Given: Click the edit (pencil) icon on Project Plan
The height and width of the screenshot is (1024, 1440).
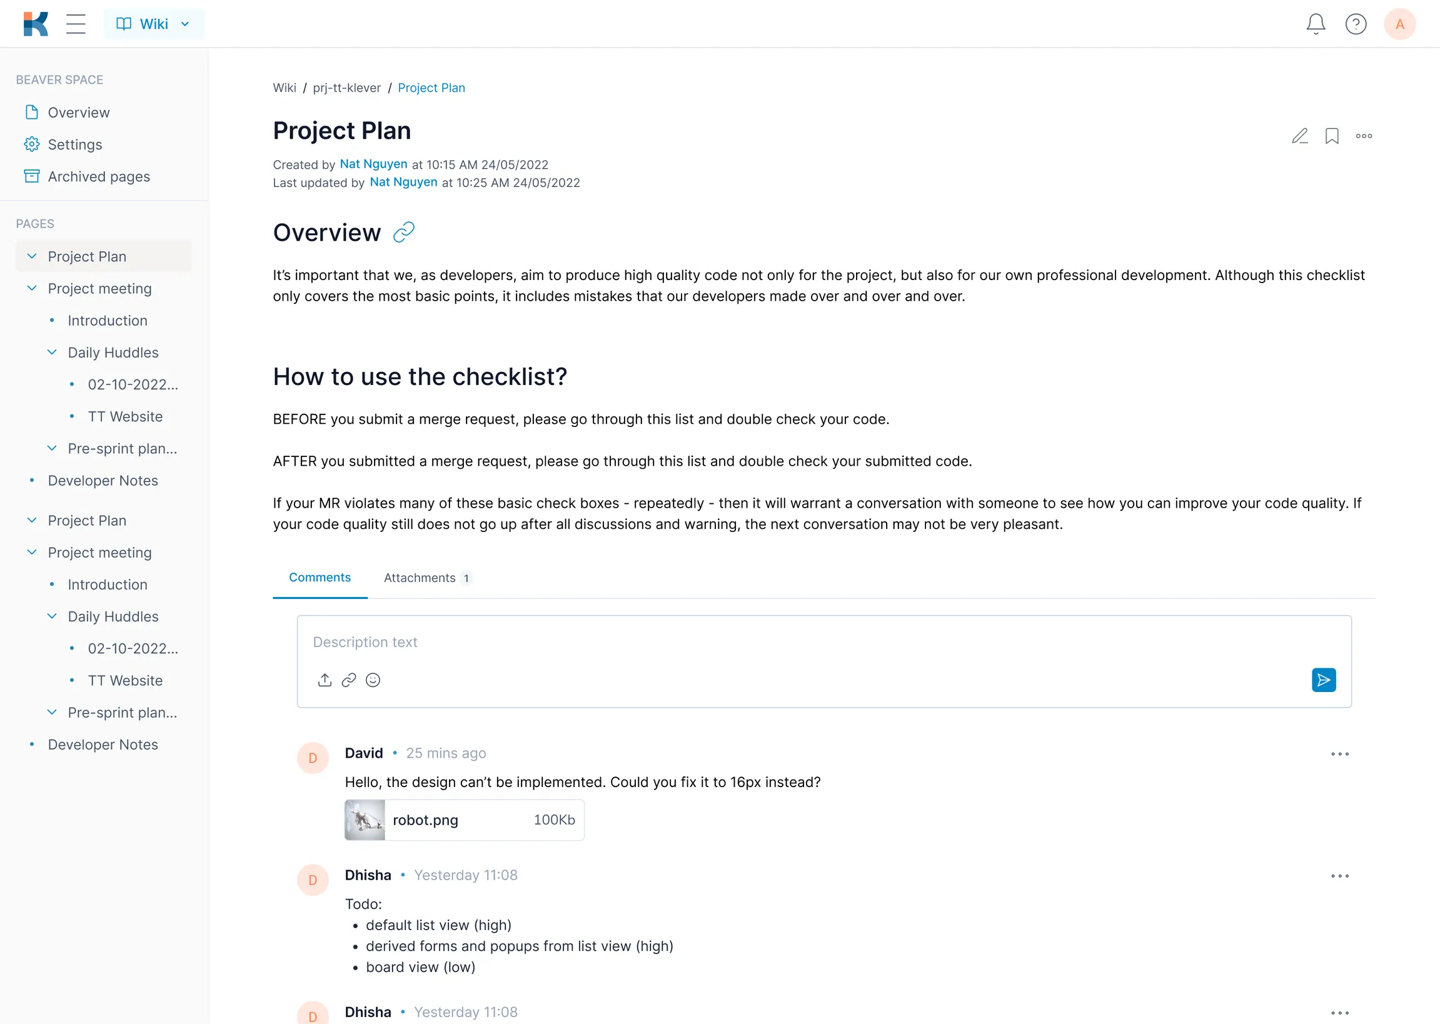Looking at the screenshot, I should click(1298, 135).
